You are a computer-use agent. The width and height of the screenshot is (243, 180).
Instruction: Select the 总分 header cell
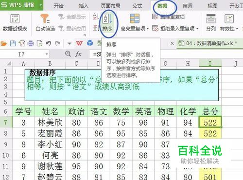(x=210, y=111)
